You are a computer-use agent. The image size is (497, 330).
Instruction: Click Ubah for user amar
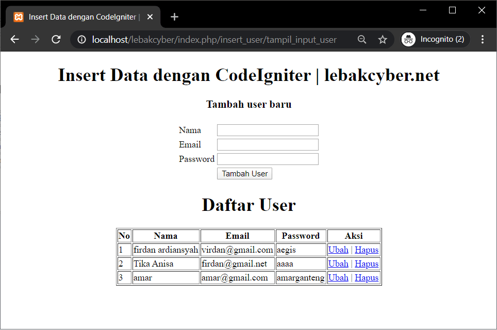(x=338, y=278)
